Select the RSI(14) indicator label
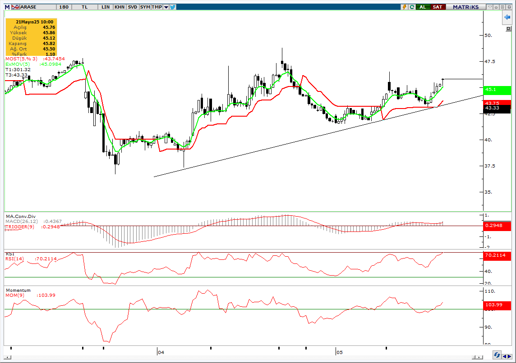This screenshot has width=516, height=363. (15, 259)
